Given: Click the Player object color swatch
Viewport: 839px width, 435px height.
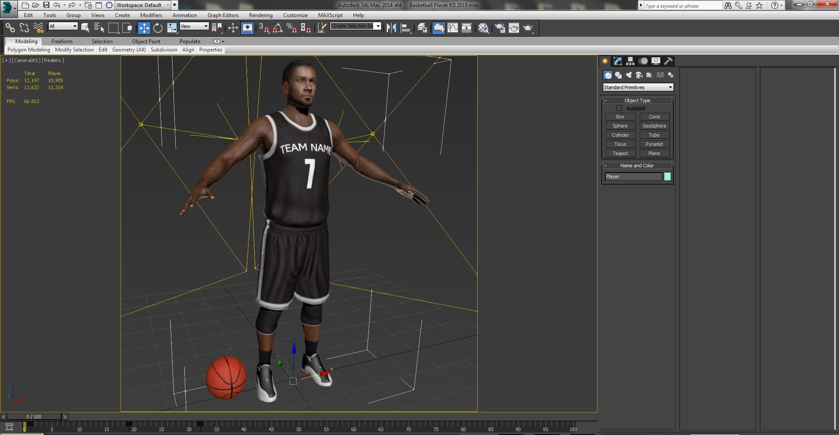Looking at the screenshot, I should click(x=667, y=176).
